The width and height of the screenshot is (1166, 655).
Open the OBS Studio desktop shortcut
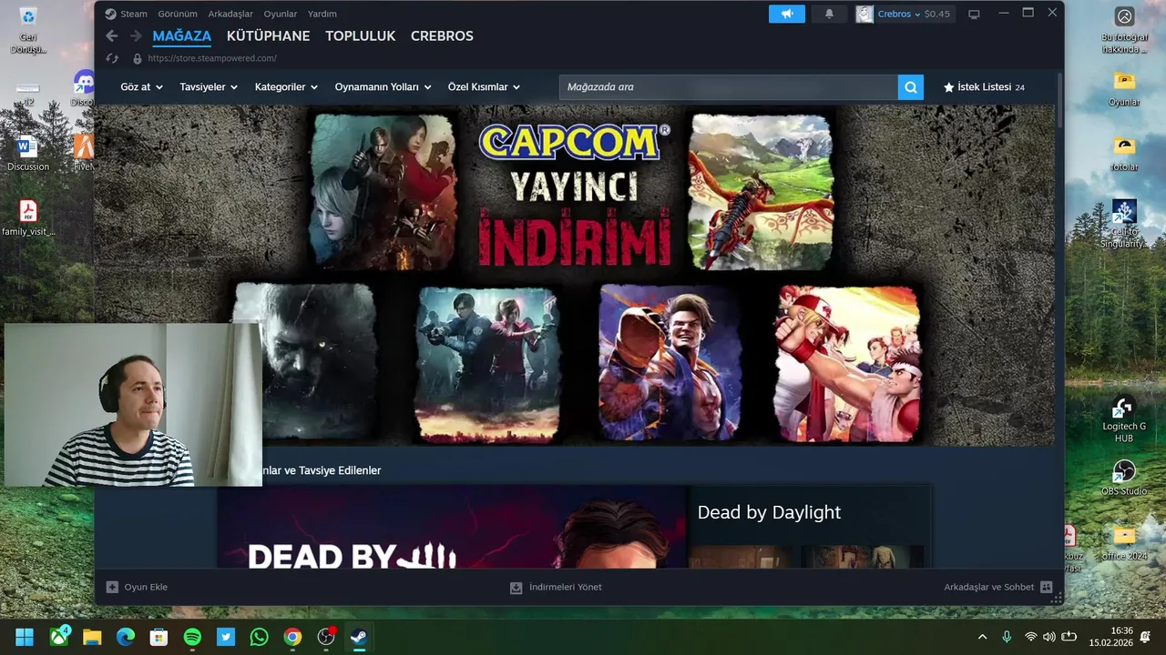(1124, 478)
